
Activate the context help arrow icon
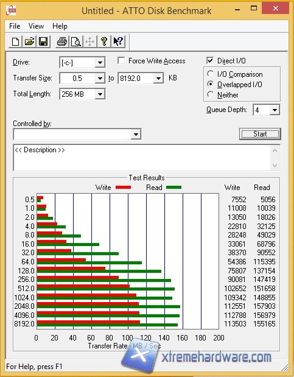[118, 41]
